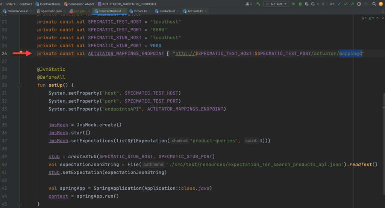Push commits with the Git push arrow
The image size is (385, 208).
(x=352, y=4)
